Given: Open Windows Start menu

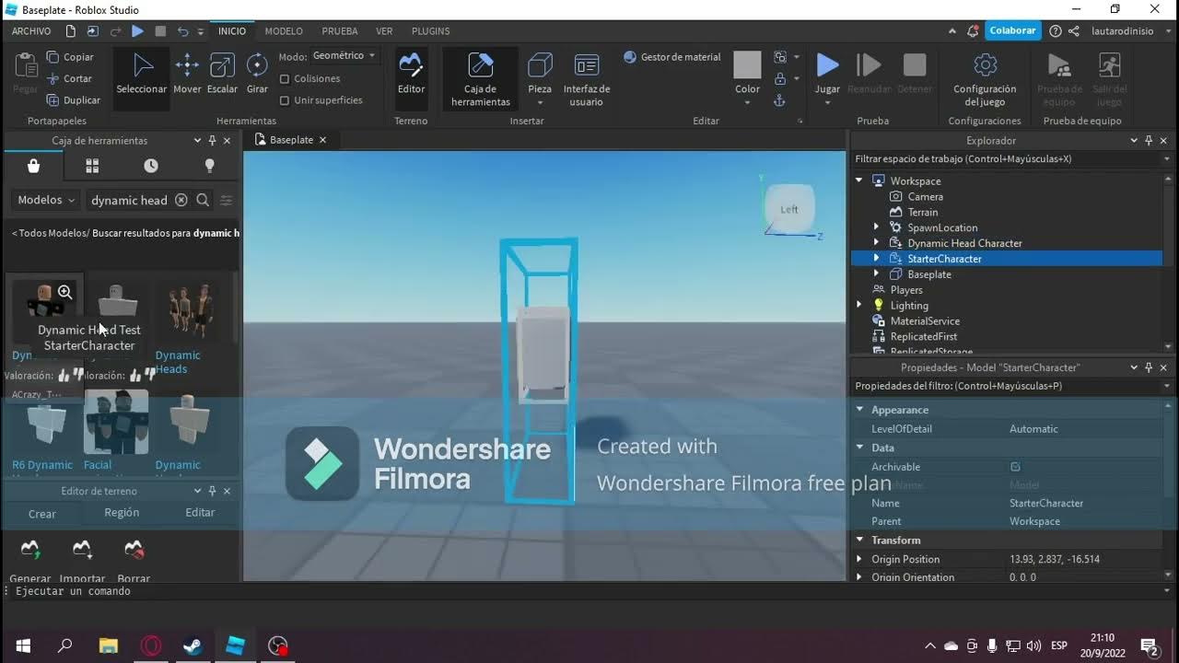Looking at the screenshot, I should (23, 646).
